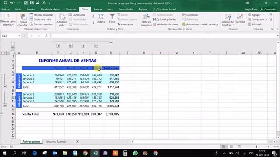Click the Agrupar button
Viewport: 280px width, 157px height.
(x=254, y=15)
